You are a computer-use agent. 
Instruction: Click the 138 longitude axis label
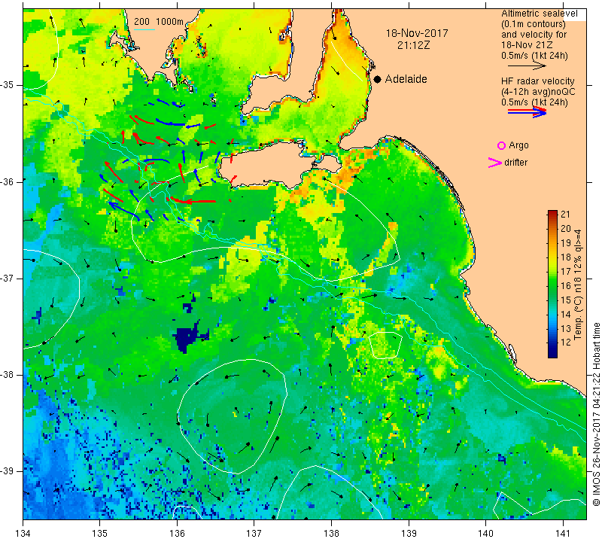tap(331, 534)
